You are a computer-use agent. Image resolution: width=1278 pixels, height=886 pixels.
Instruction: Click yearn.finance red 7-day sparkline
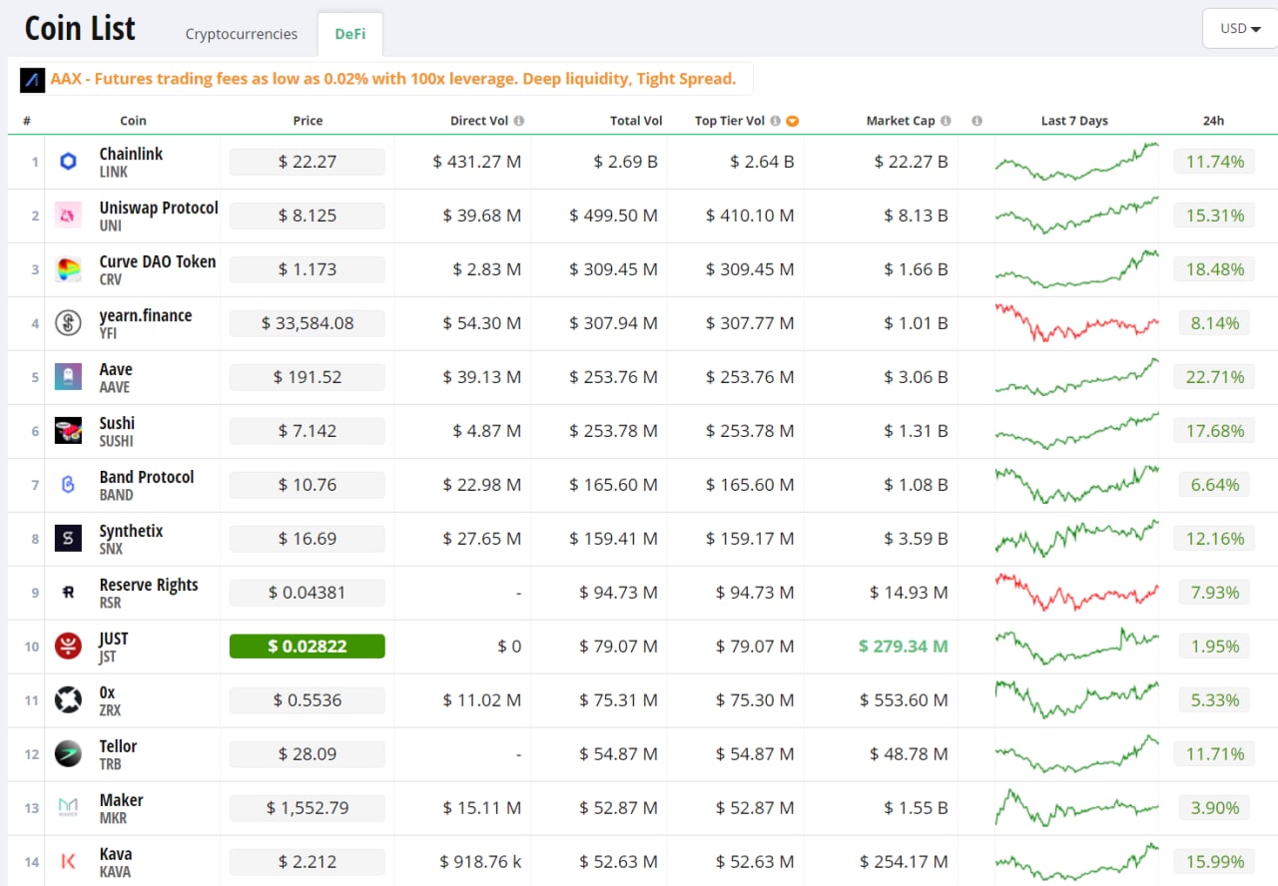(1076, 323)
